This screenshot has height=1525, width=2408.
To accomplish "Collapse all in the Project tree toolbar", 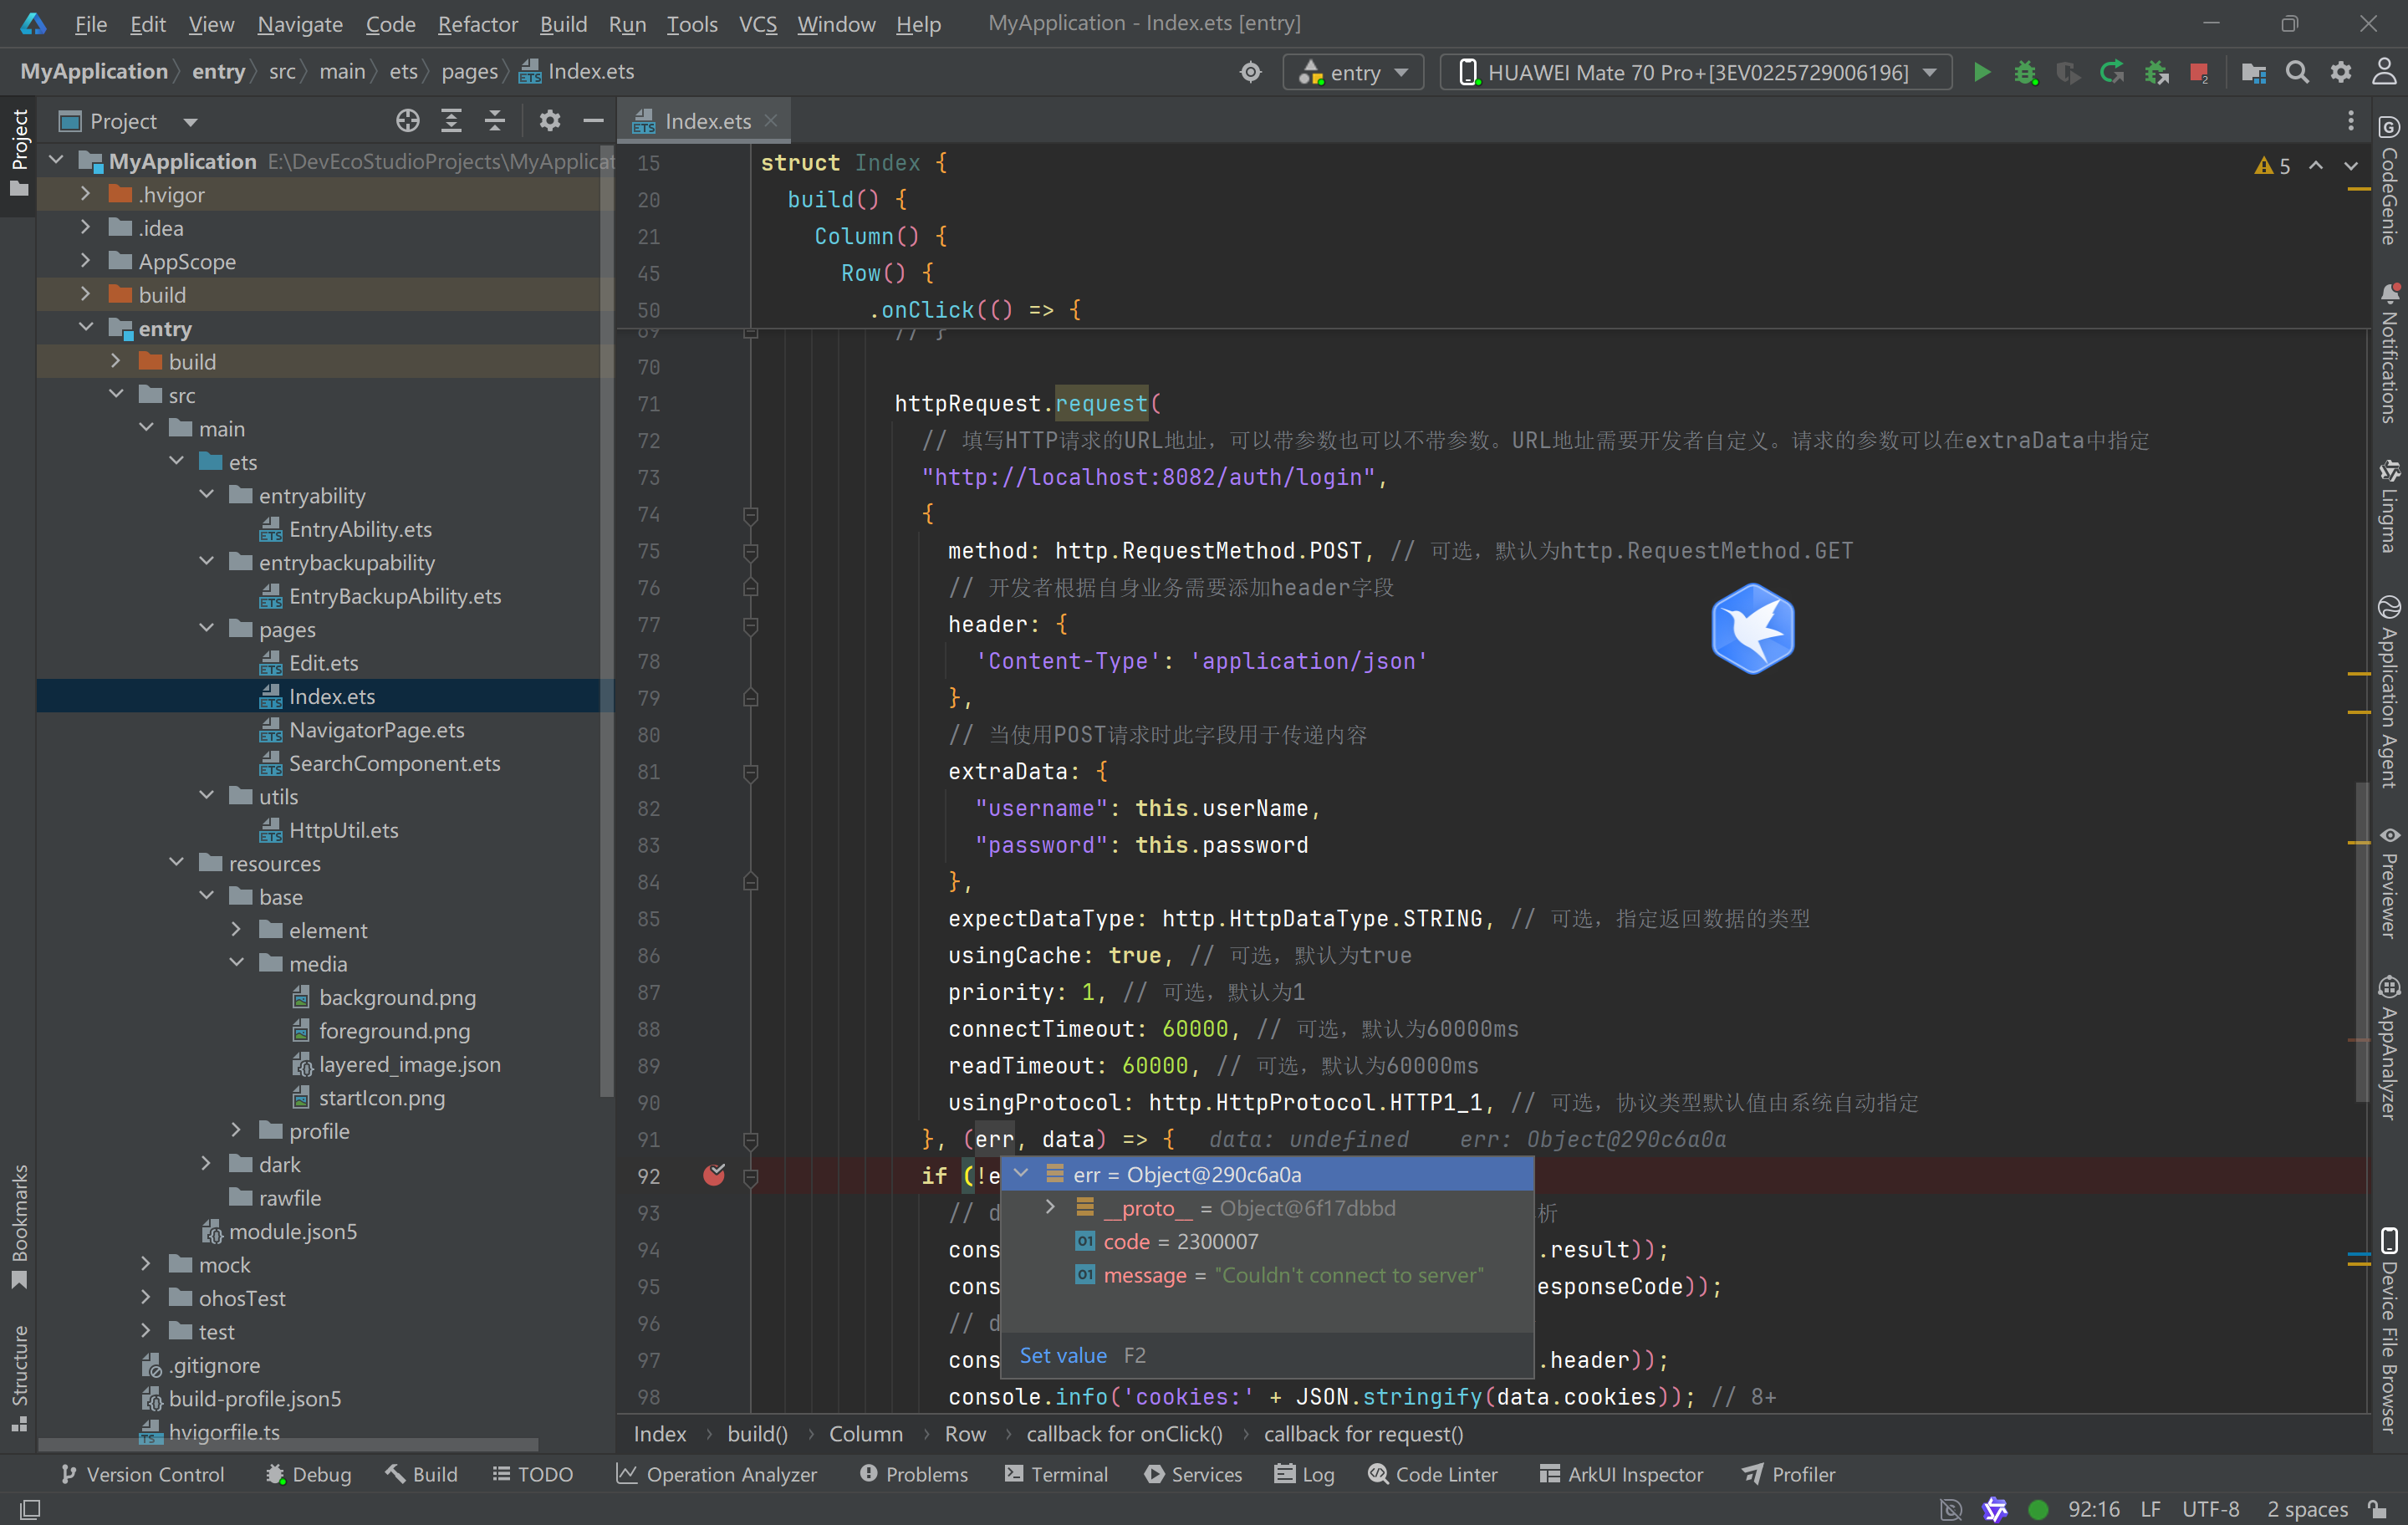I will click(x=495, y=121).
